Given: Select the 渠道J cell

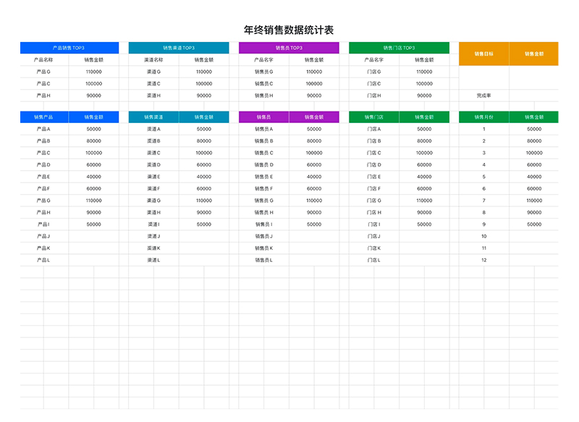Looking at the screenshot, I should point(153,236).
